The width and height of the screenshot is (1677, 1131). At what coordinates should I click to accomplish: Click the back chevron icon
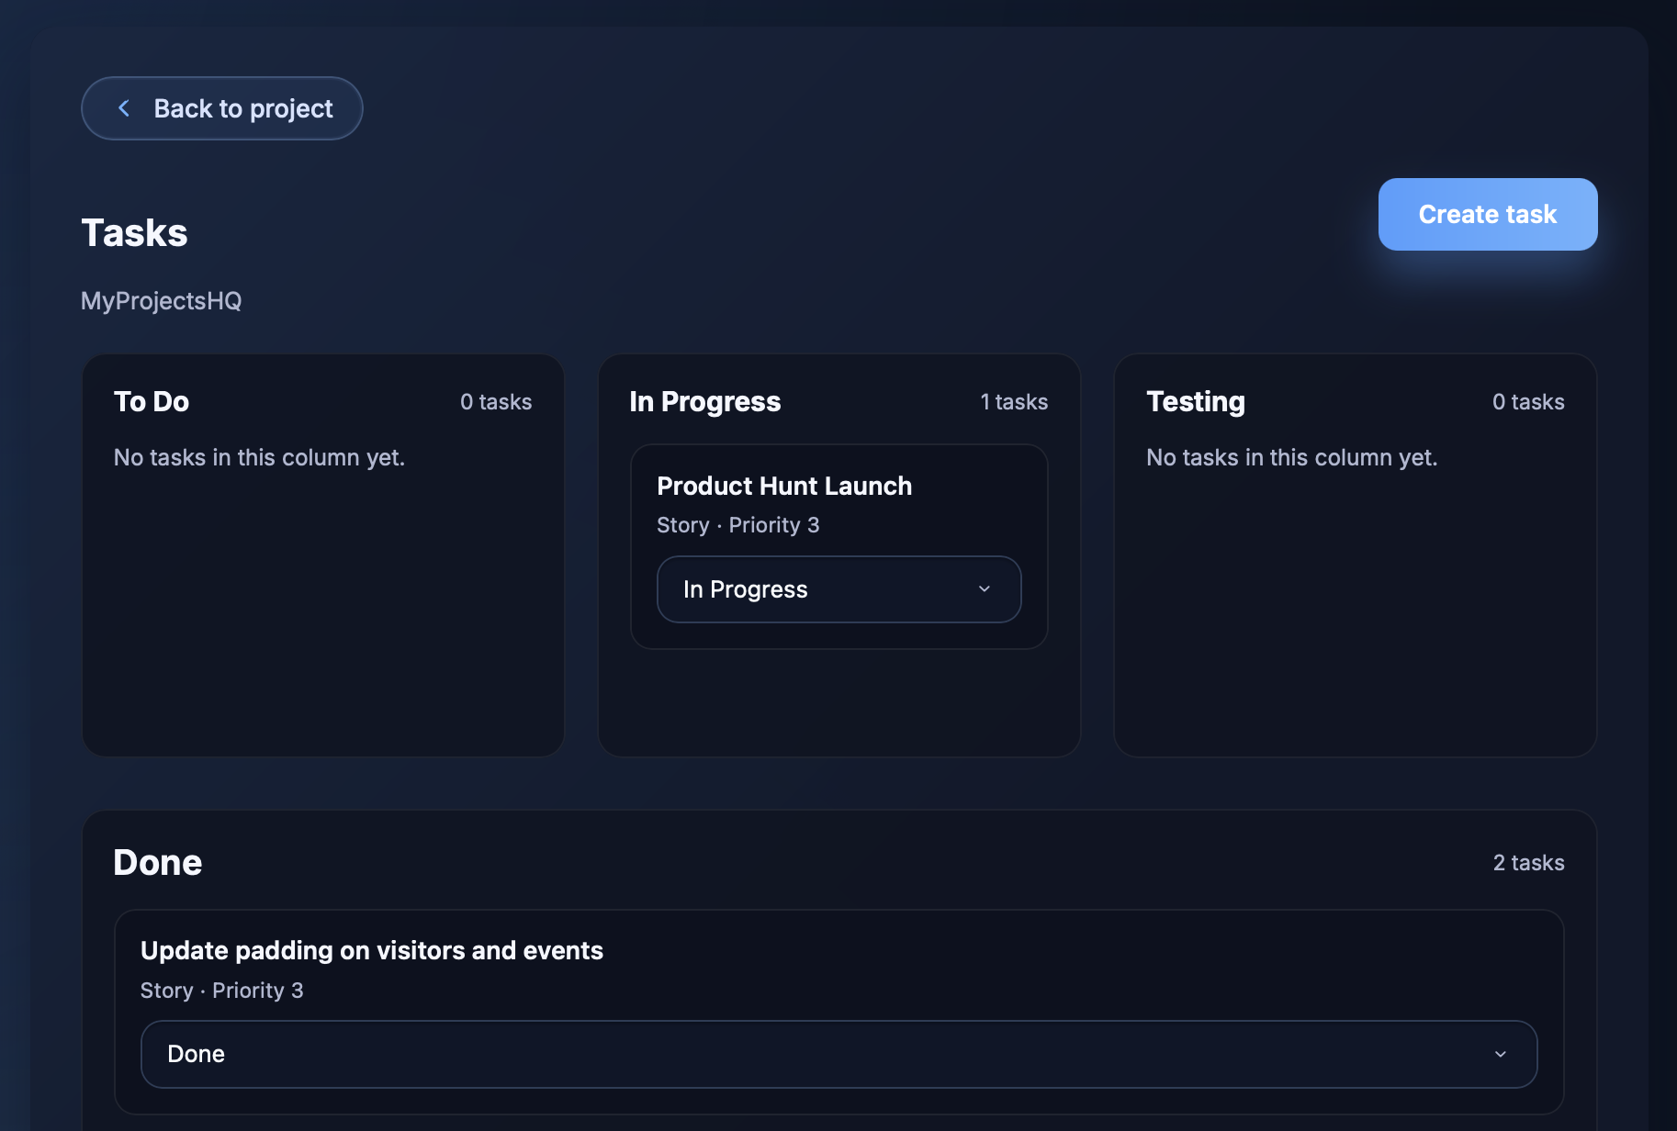(124, 107)
